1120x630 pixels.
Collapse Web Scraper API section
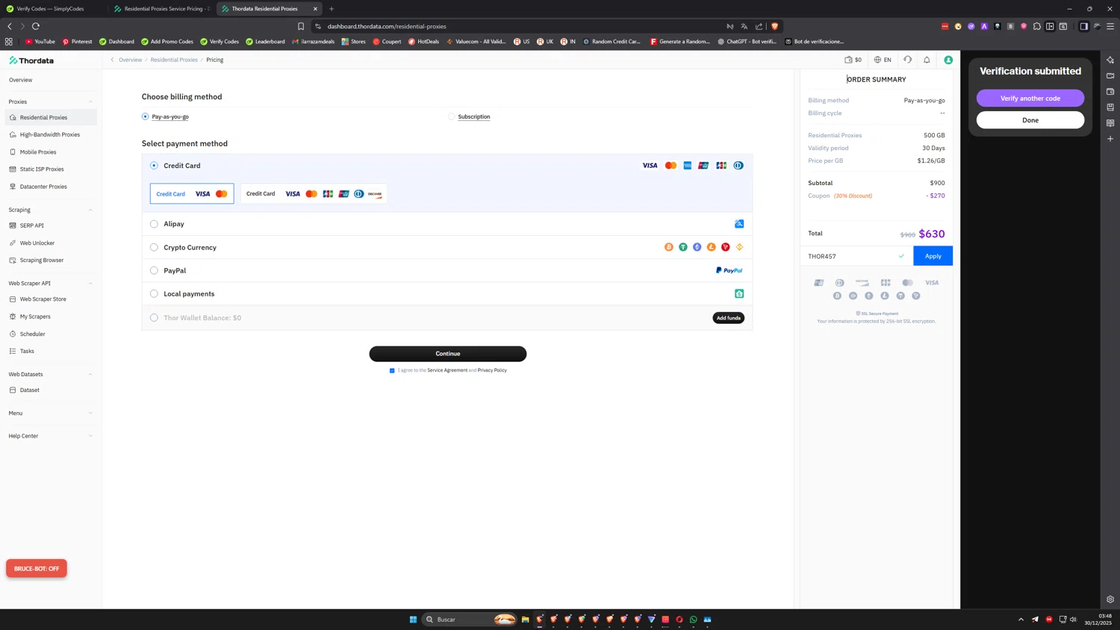tap(90, 284)
